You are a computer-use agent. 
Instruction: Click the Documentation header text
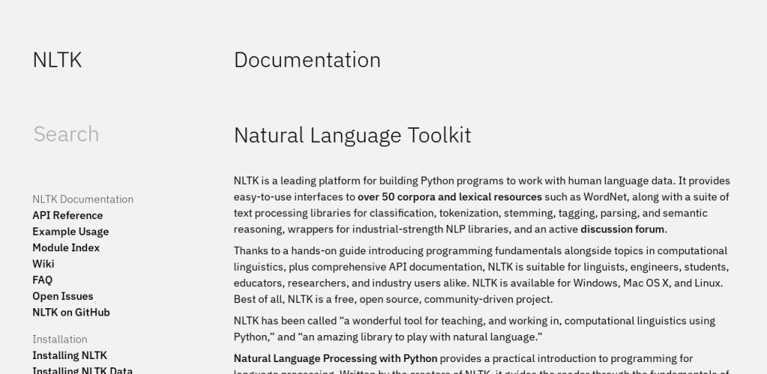307,61
